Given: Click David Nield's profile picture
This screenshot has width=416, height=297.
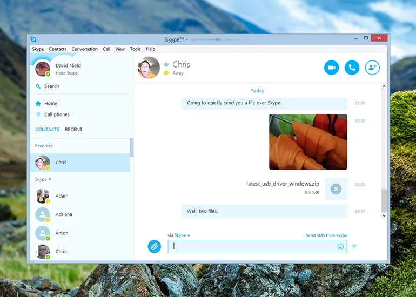Looking at the screenshot, I should pos(43,69).
